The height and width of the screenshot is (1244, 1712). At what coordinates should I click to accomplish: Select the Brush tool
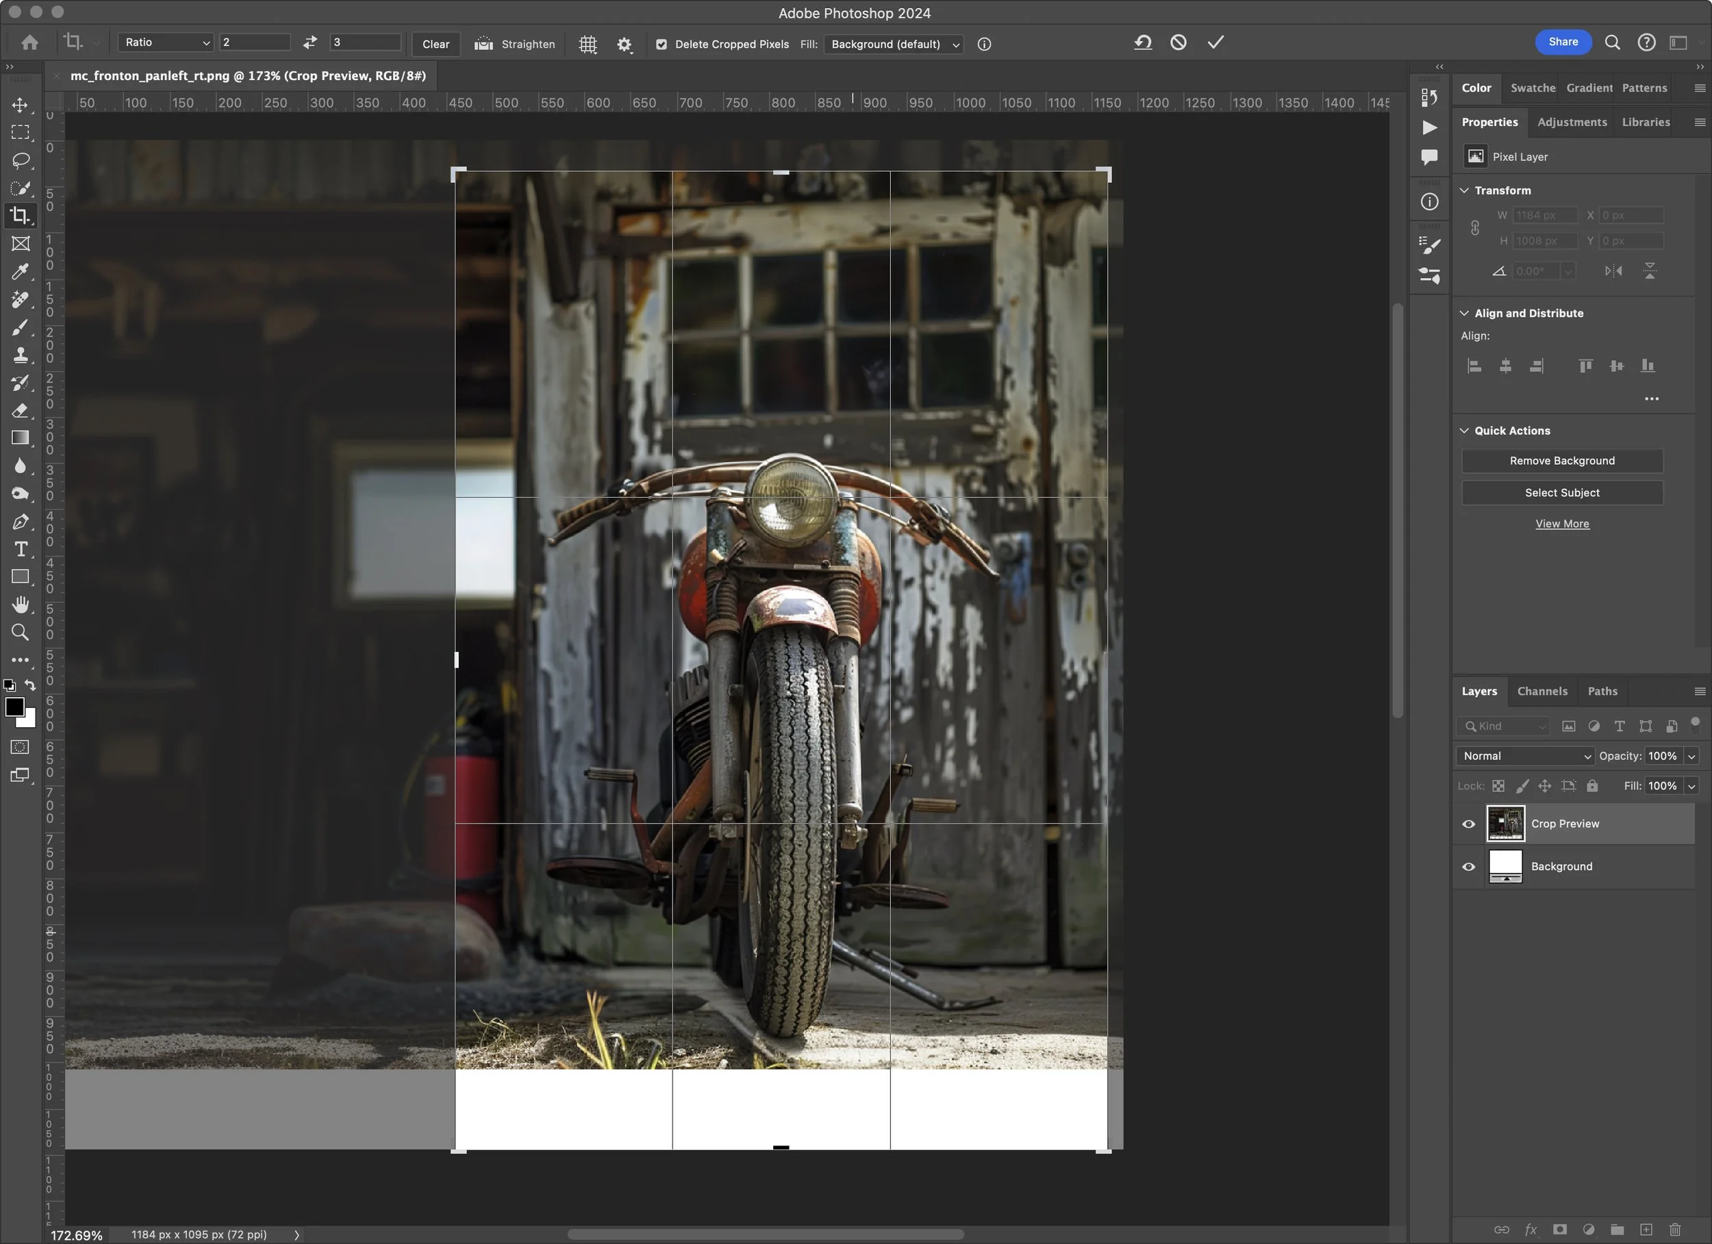point(21,328)
